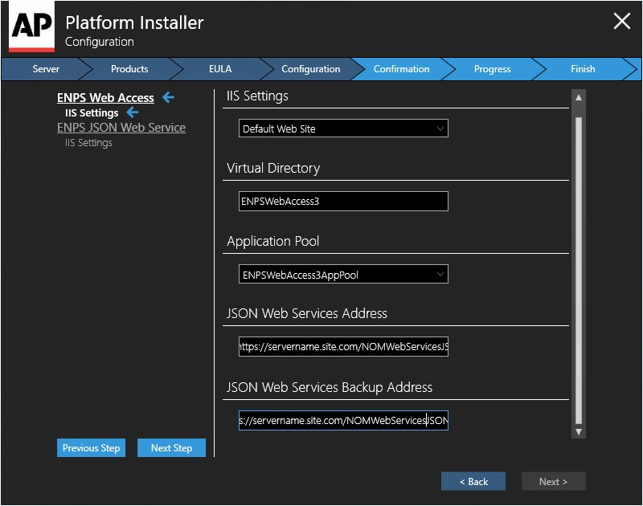643x506 pixels.
Task: Click the AP logo icon
Action: (31, 27)
